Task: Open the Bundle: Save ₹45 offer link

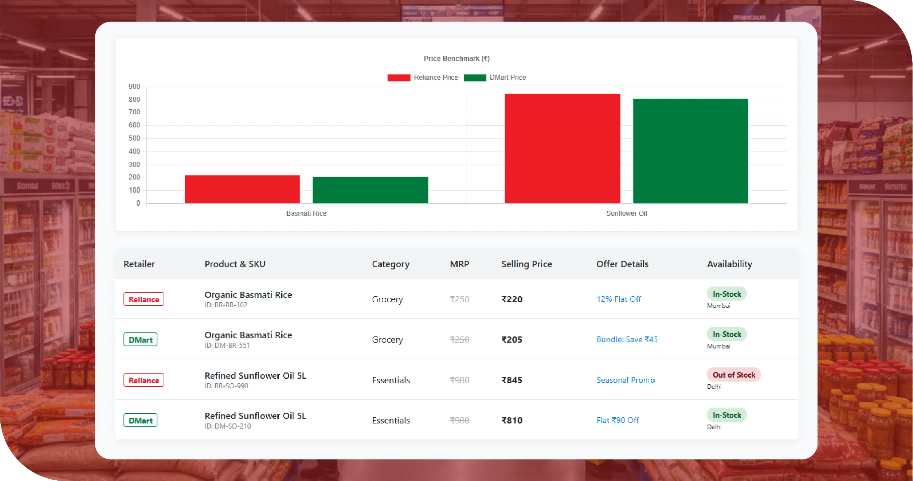Action: tap(627, 339)
